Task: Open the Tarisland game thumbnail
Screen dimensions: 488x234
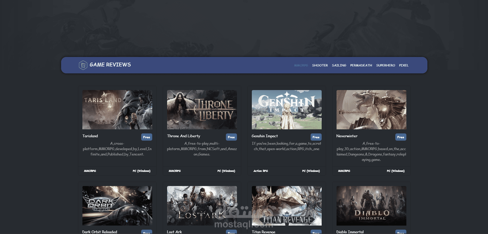Action: click(117, 110)
